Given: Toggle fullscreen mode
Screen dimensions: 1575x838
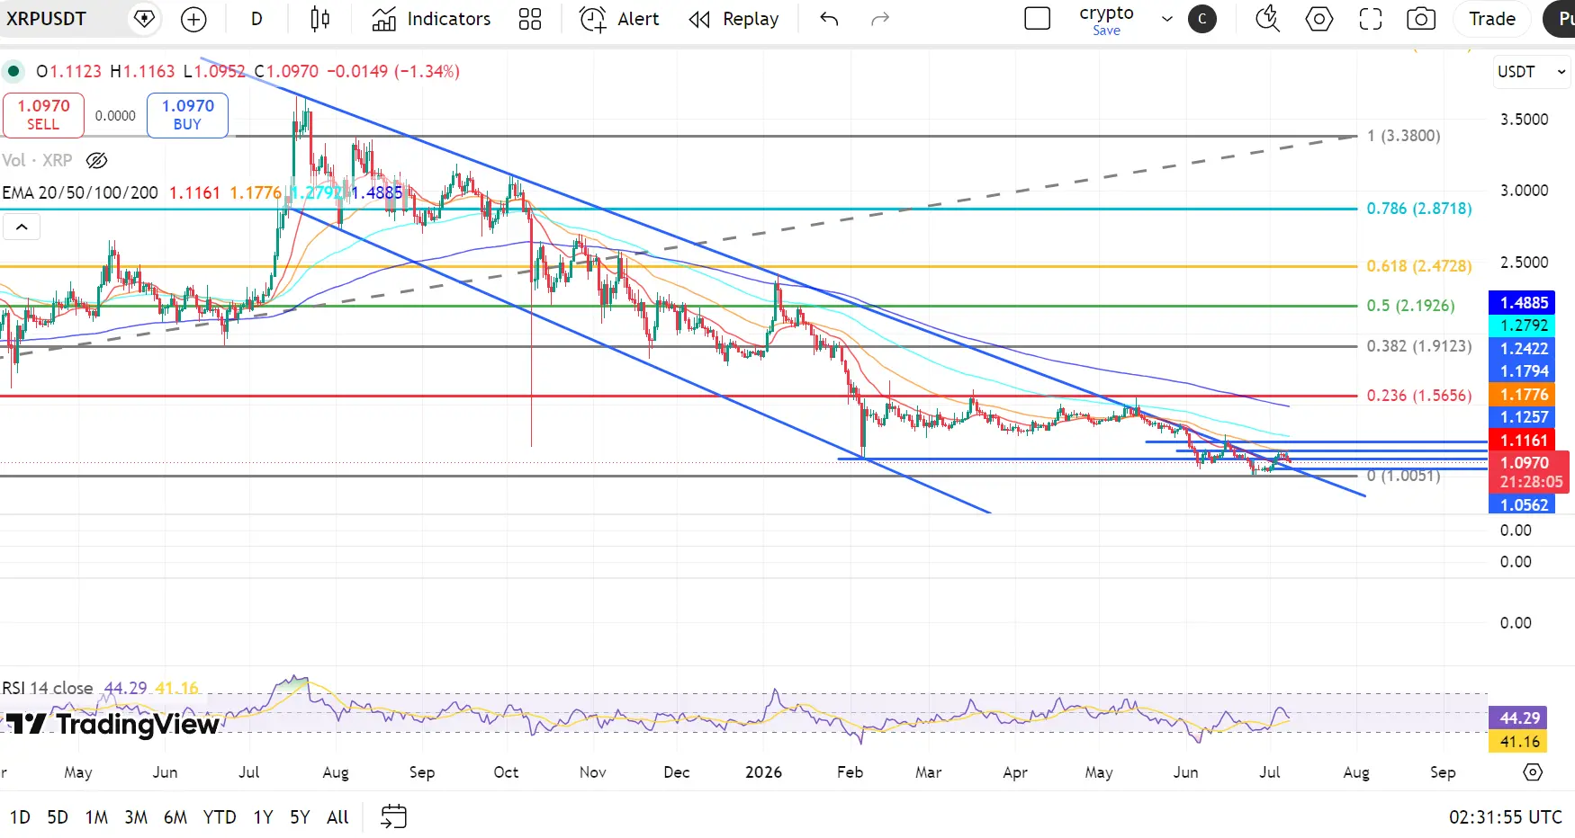Looking at the screenshot, I should point(1371,19).
